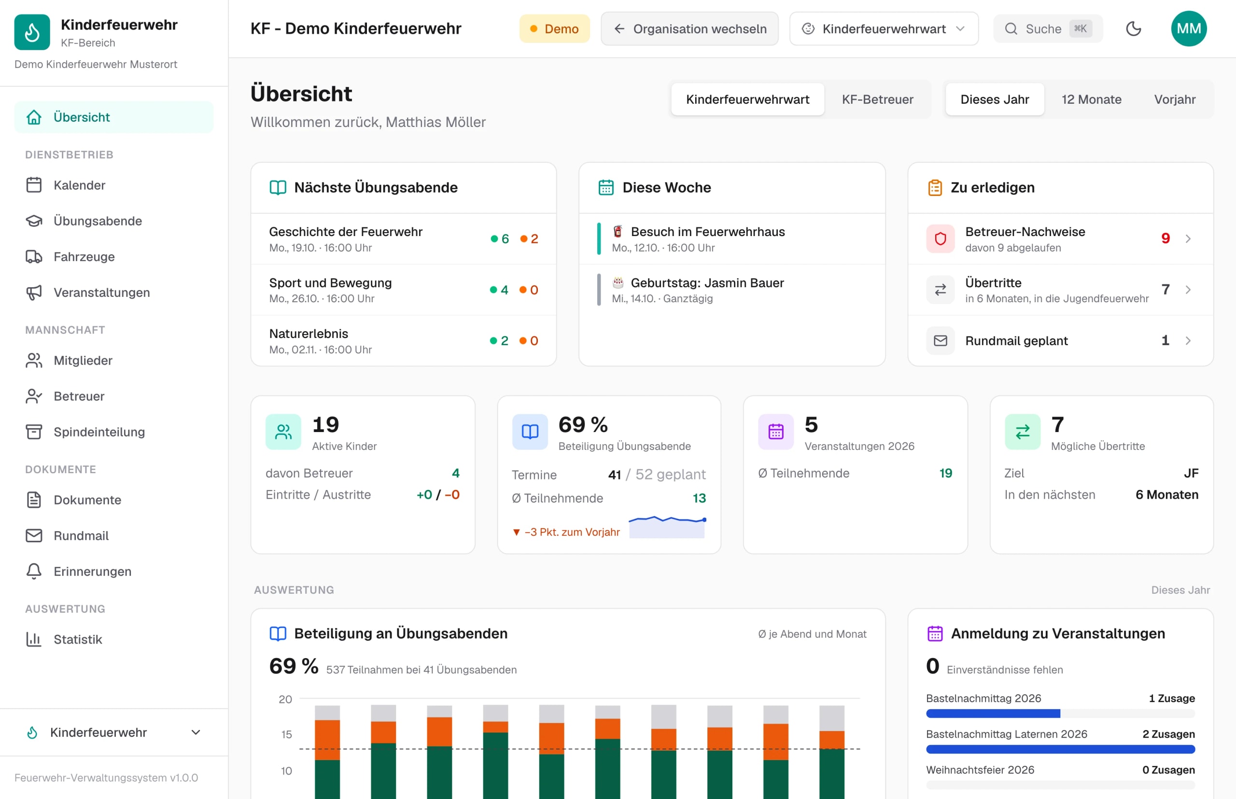Click the Suche search field
The image size is (1236, 799).
(1048, 28)
